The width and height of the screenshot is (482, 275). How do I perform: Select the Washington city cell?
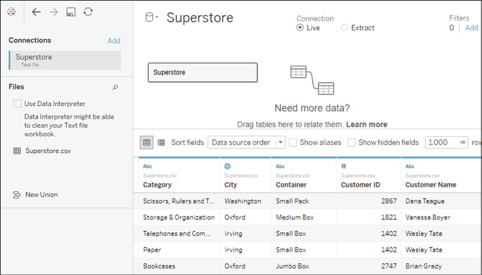pos(245,201)
